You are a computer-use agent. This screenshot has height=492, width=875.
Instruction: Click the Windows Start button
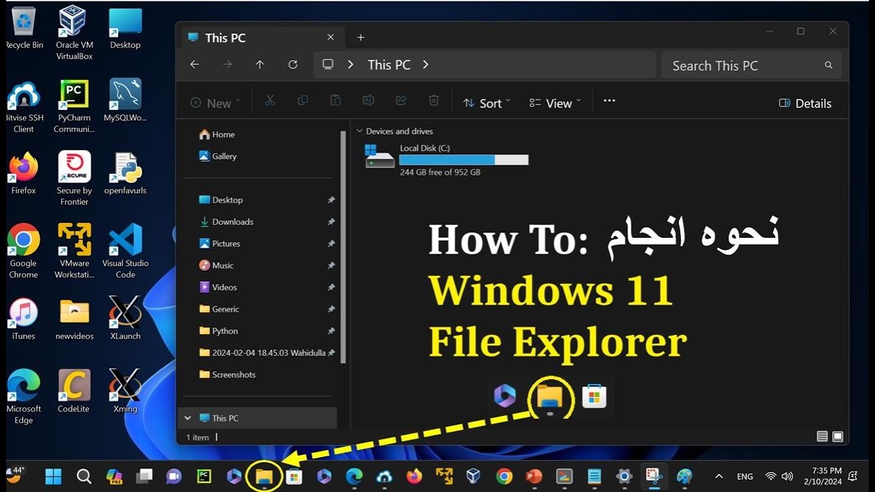click(x=53, y=476)
